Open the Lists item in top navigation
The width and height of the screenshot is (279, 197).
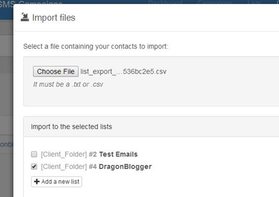[x=254, y=2]
